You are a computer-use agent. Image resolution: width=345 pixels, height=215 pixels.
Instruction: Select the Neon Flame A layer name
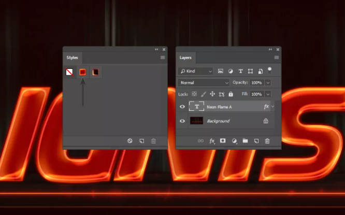pos(219,107)
